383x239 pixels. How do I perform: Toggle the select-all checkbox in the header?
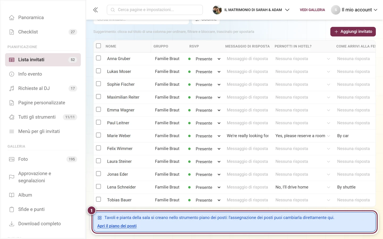pos(98,46)
